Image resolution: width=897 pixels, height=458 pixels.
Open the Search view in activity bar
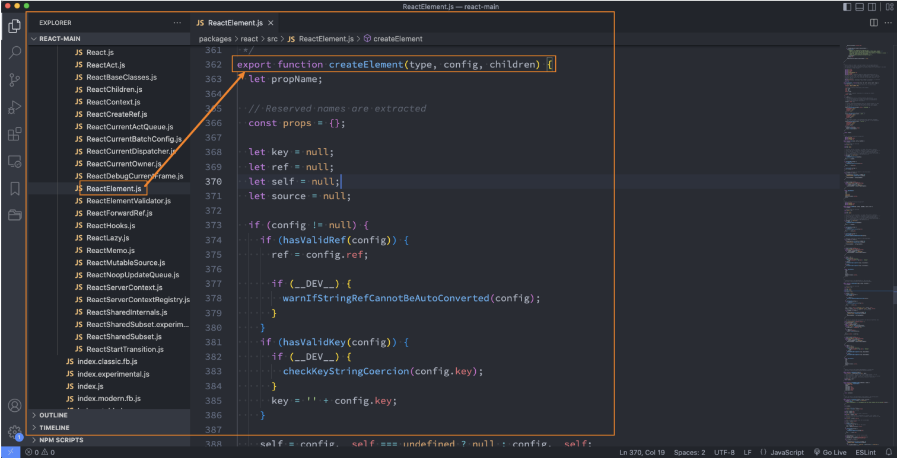(15, 53)
